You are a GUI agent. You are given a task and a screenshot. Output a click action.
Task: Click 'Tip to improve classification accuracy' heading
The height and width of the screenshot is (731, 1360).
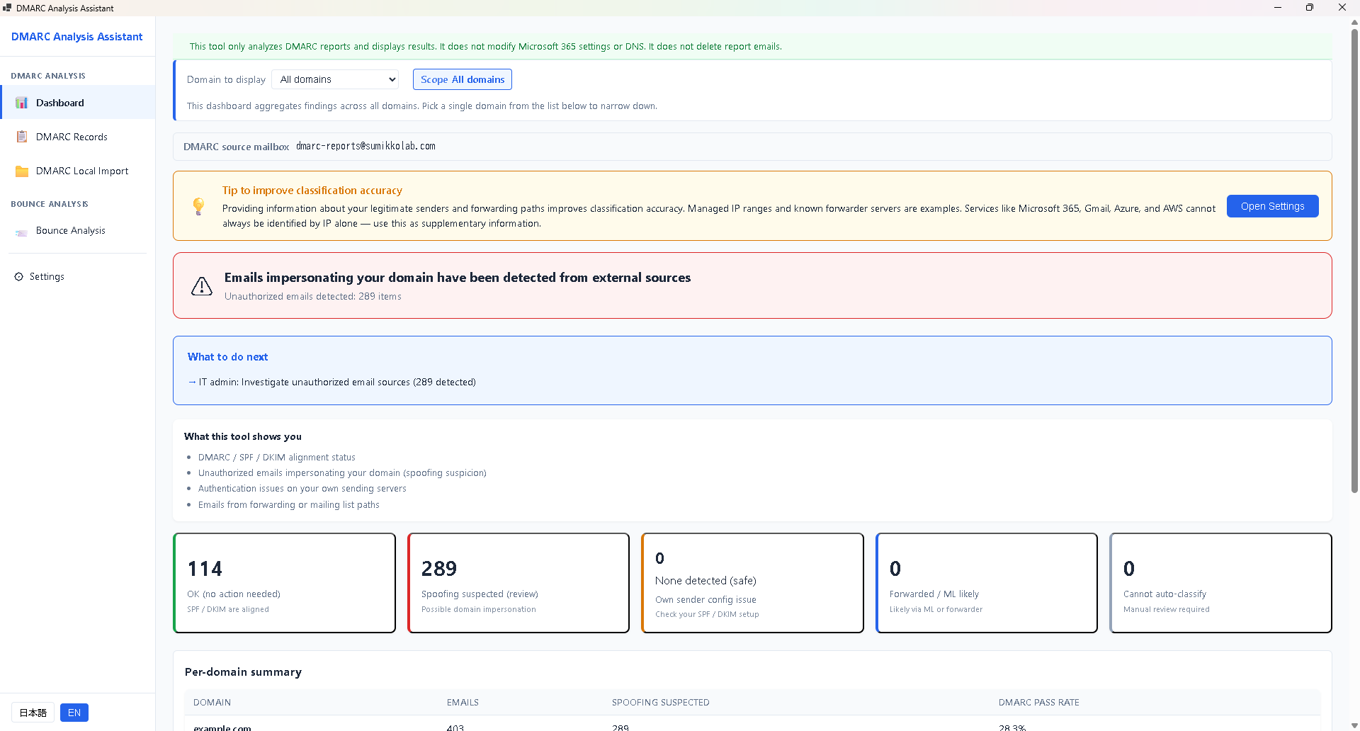[312, 191]
